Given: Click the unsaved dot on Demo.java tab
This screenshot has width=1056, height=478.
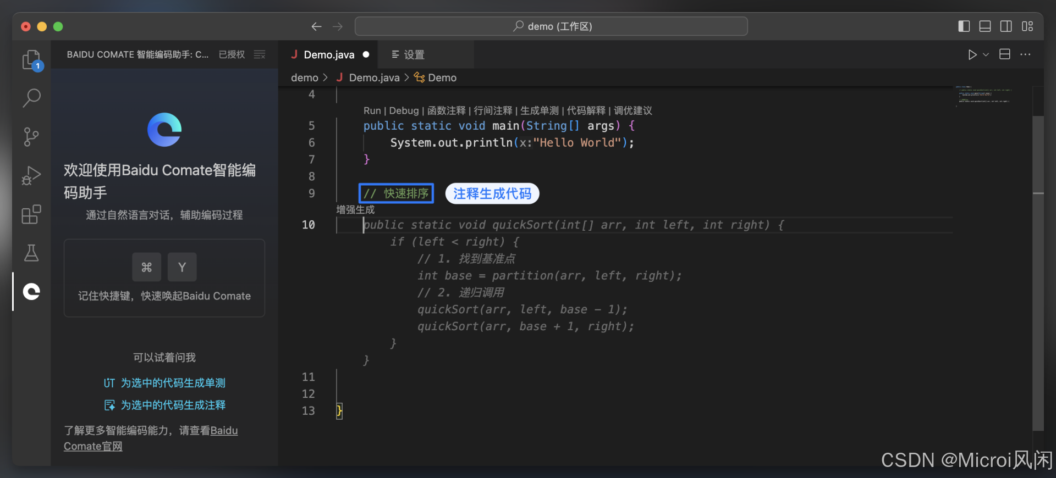Looking at the screenshot, I should coord(366,54).
